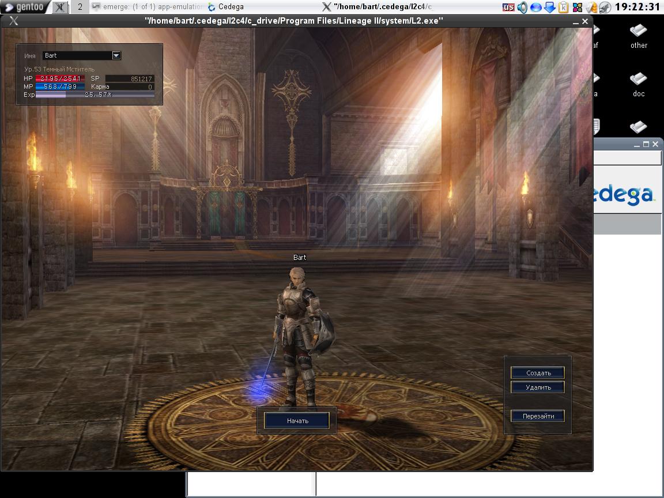Close the Cedega background window
Image resolution: width=664 pixels, height=498 pixels.
click(655, 144)
